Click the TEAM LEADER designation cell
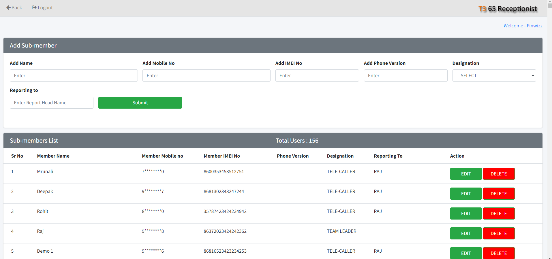The height and width of the screenshot is (259, 552). (341, 231)
